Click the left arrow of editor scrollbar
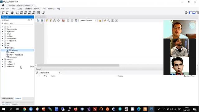Image resolution: width=199 pixels, height=112 pixels. (36, 65)
